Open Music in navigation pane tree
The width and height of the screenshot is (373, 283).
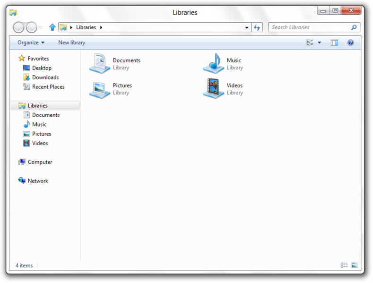pyautogui.click(x=35, y=124)
